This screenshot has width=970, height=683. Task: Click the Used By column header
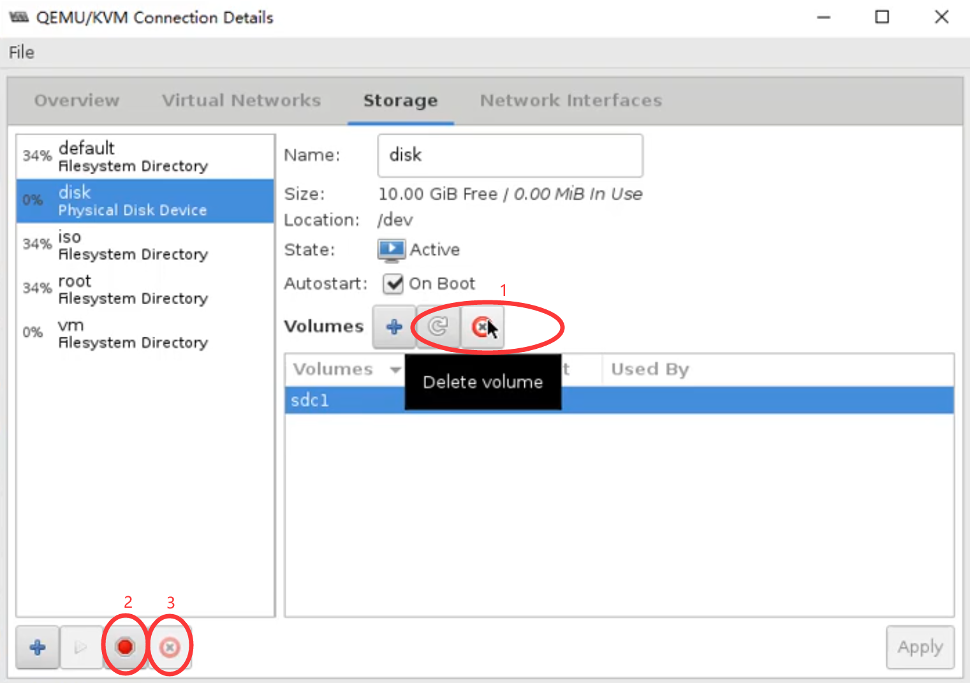[649, 370]
